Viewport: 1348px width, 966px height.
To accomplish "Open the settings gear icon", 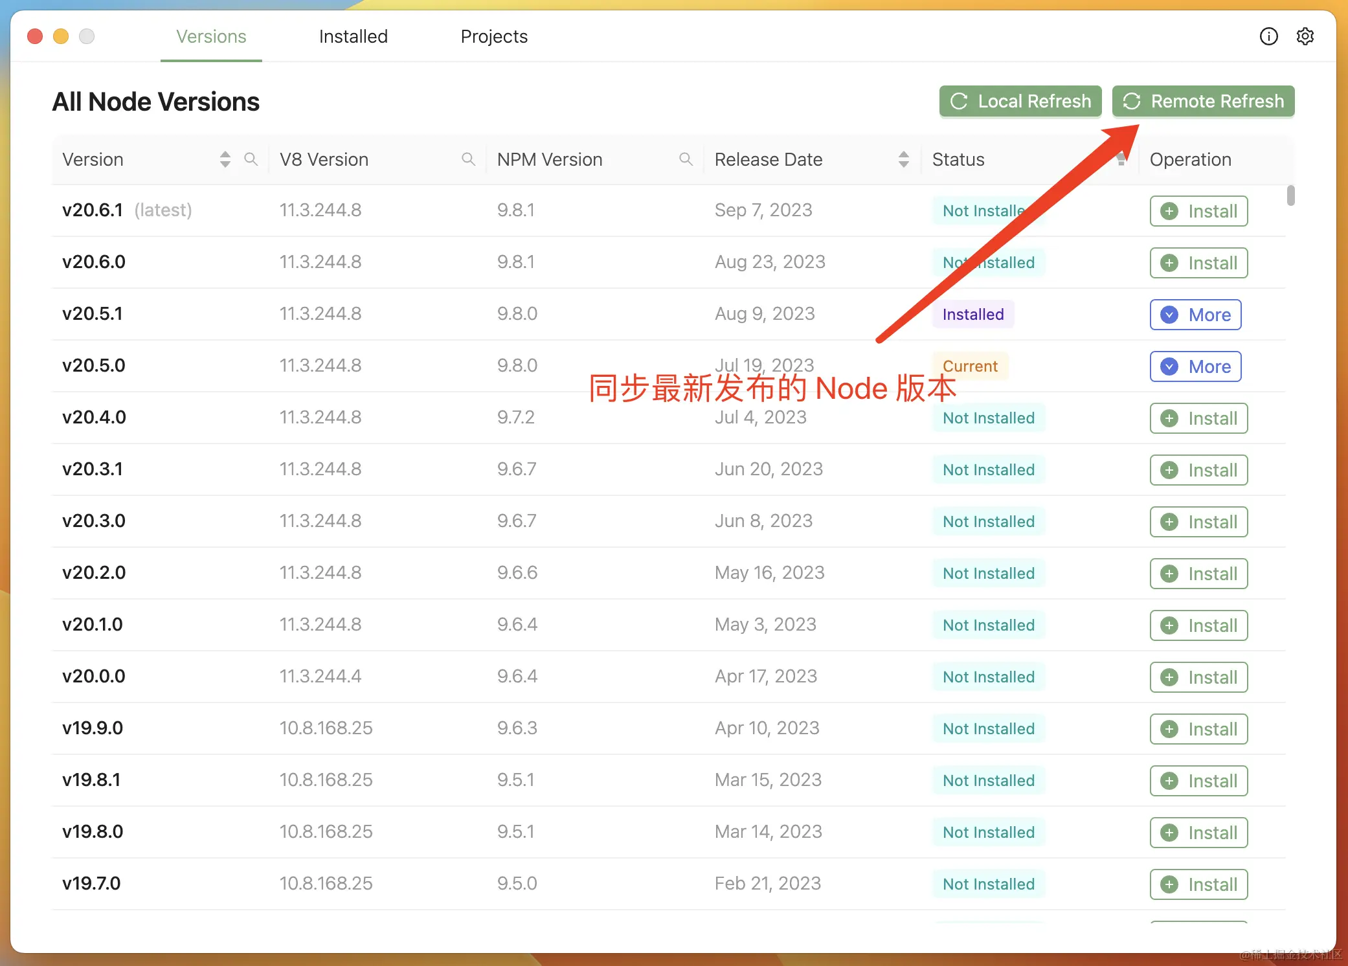I will coord(1305,36).
